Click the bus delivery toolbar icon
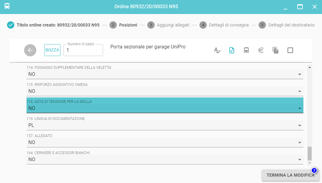Viewport: 322px width, 183px height. [246, 50]
